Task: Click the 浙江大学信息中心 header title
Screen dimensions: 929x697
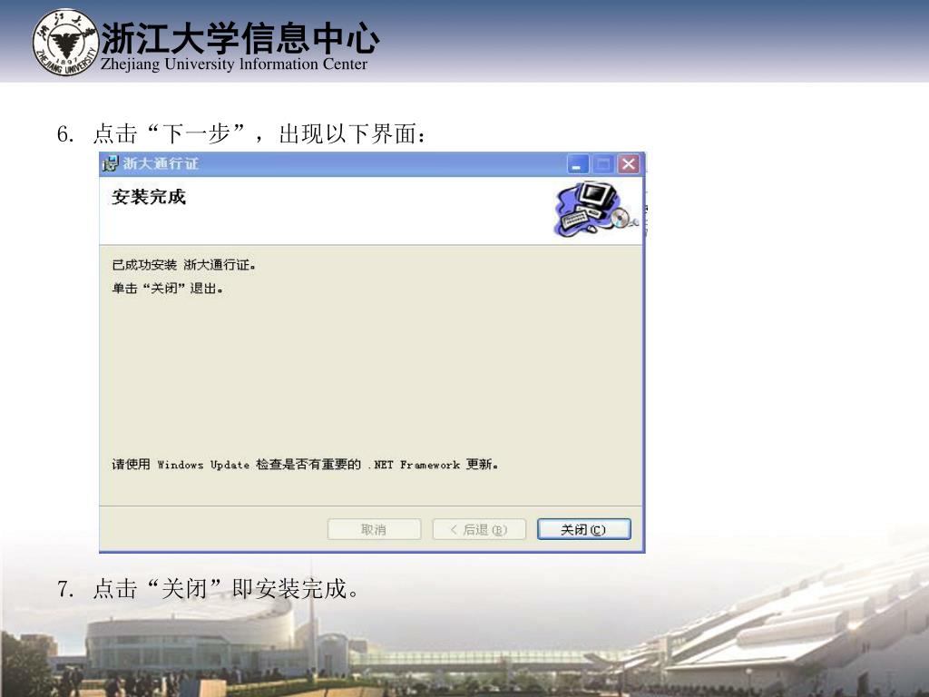Action: coord(240,37)
